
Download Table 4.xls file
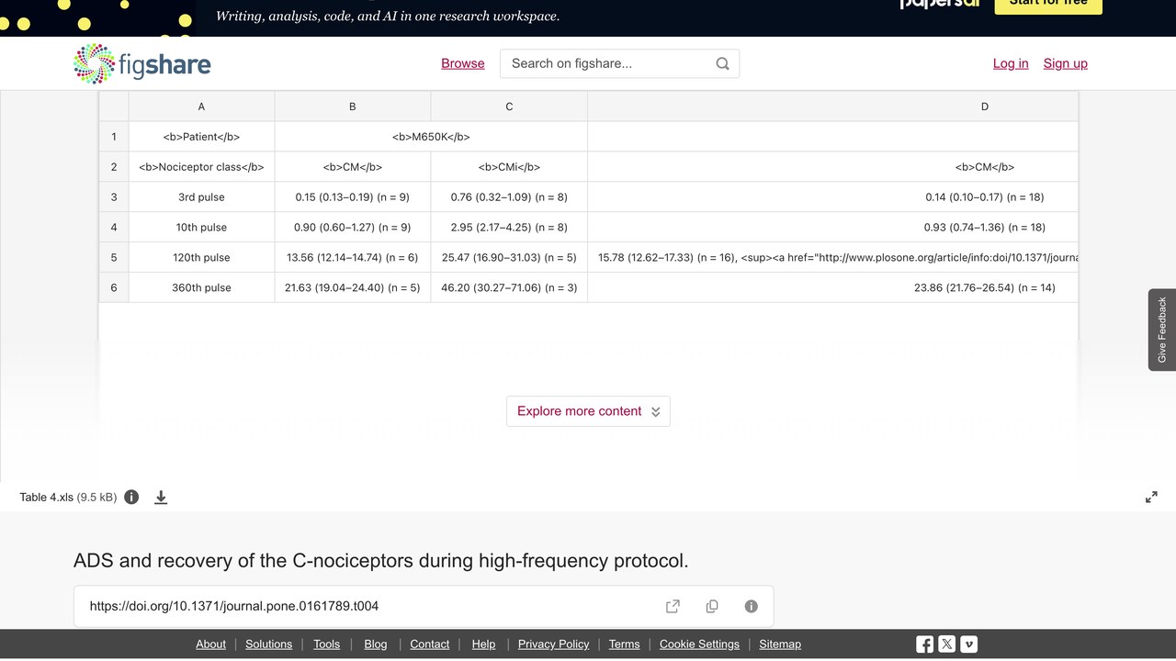161,497
